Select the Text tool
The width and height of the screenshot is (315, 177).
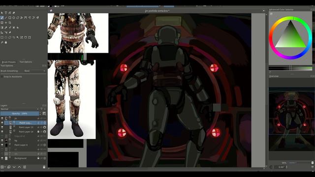point(6,13)
